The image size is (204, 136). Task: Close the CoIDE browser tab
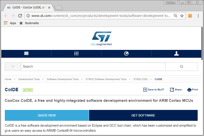pyautogui.click(x=49, y=8)
